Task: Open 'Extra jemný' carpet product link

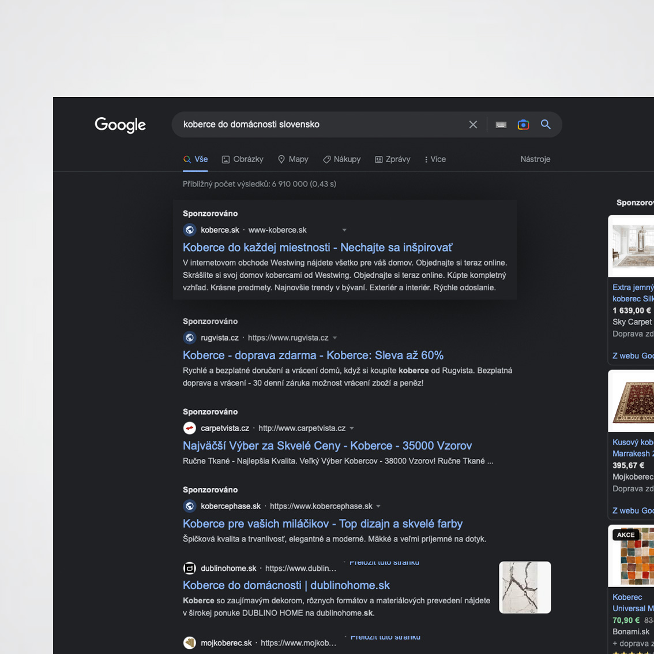Action: coord(633,293)
